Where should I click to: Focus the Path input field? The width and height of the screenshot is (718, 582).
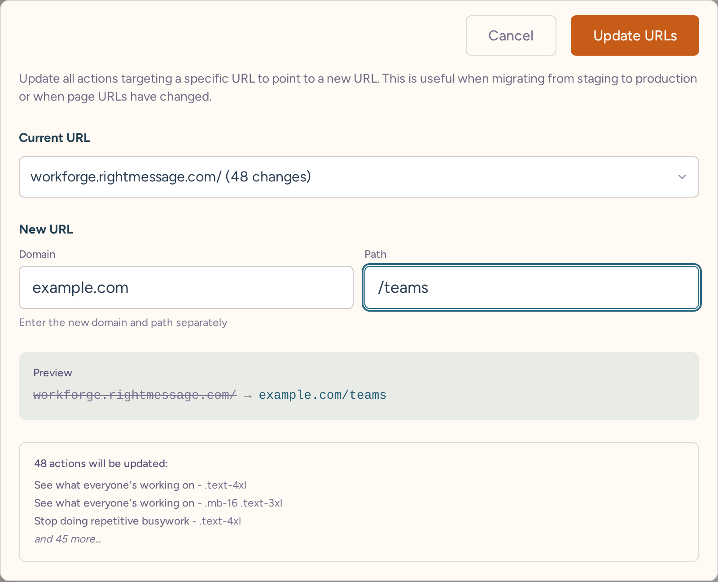(532, 287)
